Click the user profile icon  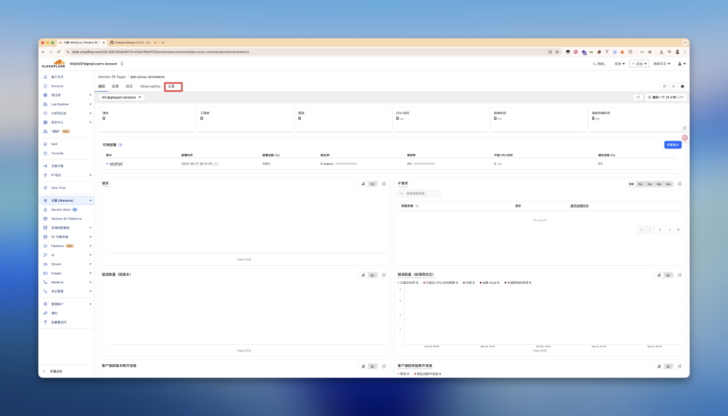(680, 63)
